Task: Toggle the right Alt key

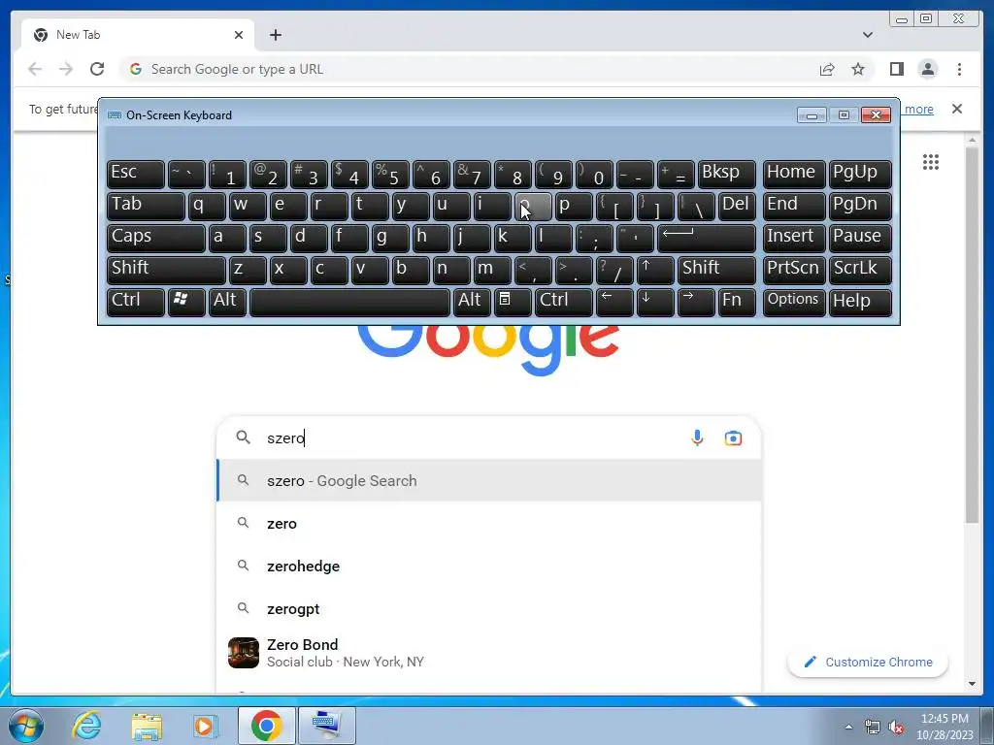Action: [x=472, y=301]
